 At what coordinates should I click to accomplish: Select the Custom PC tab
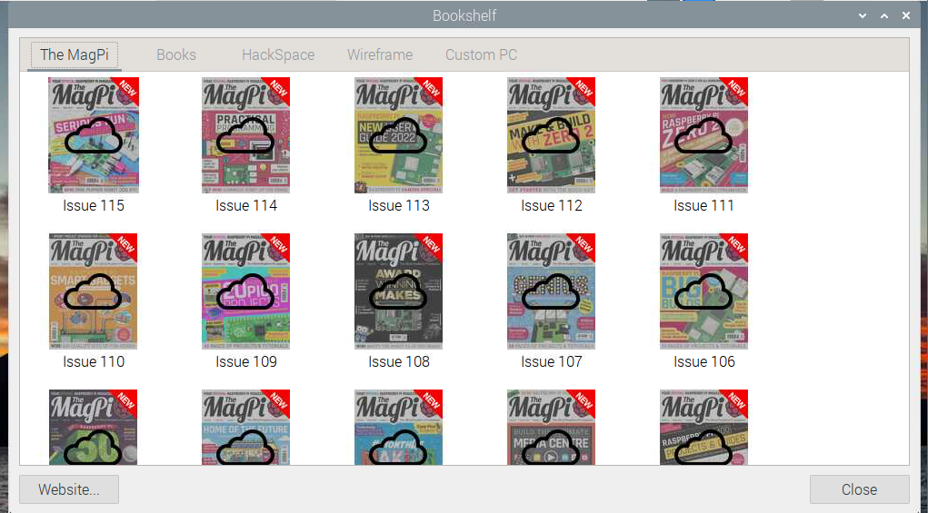click(481, 55)
